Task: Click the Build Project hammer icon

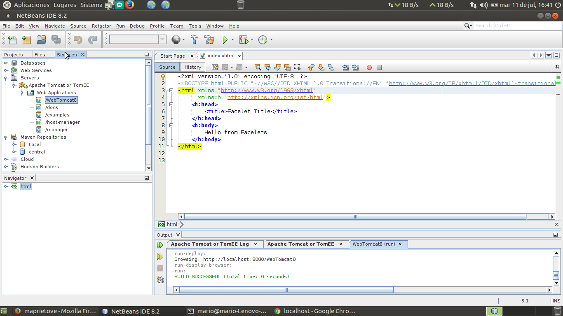Action: click(194, 40)
